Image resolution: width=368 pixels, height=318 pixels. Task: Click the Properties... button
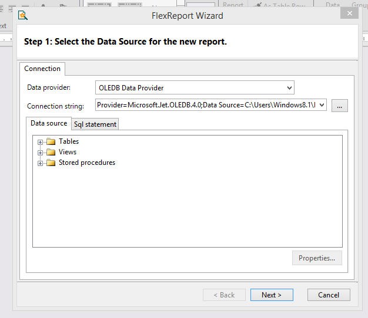[317, 258]
